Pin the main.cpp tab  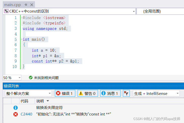26,5
